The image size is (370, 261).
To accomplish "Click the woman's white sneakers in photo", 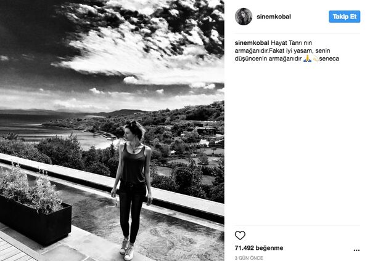I will coord(126,249).
